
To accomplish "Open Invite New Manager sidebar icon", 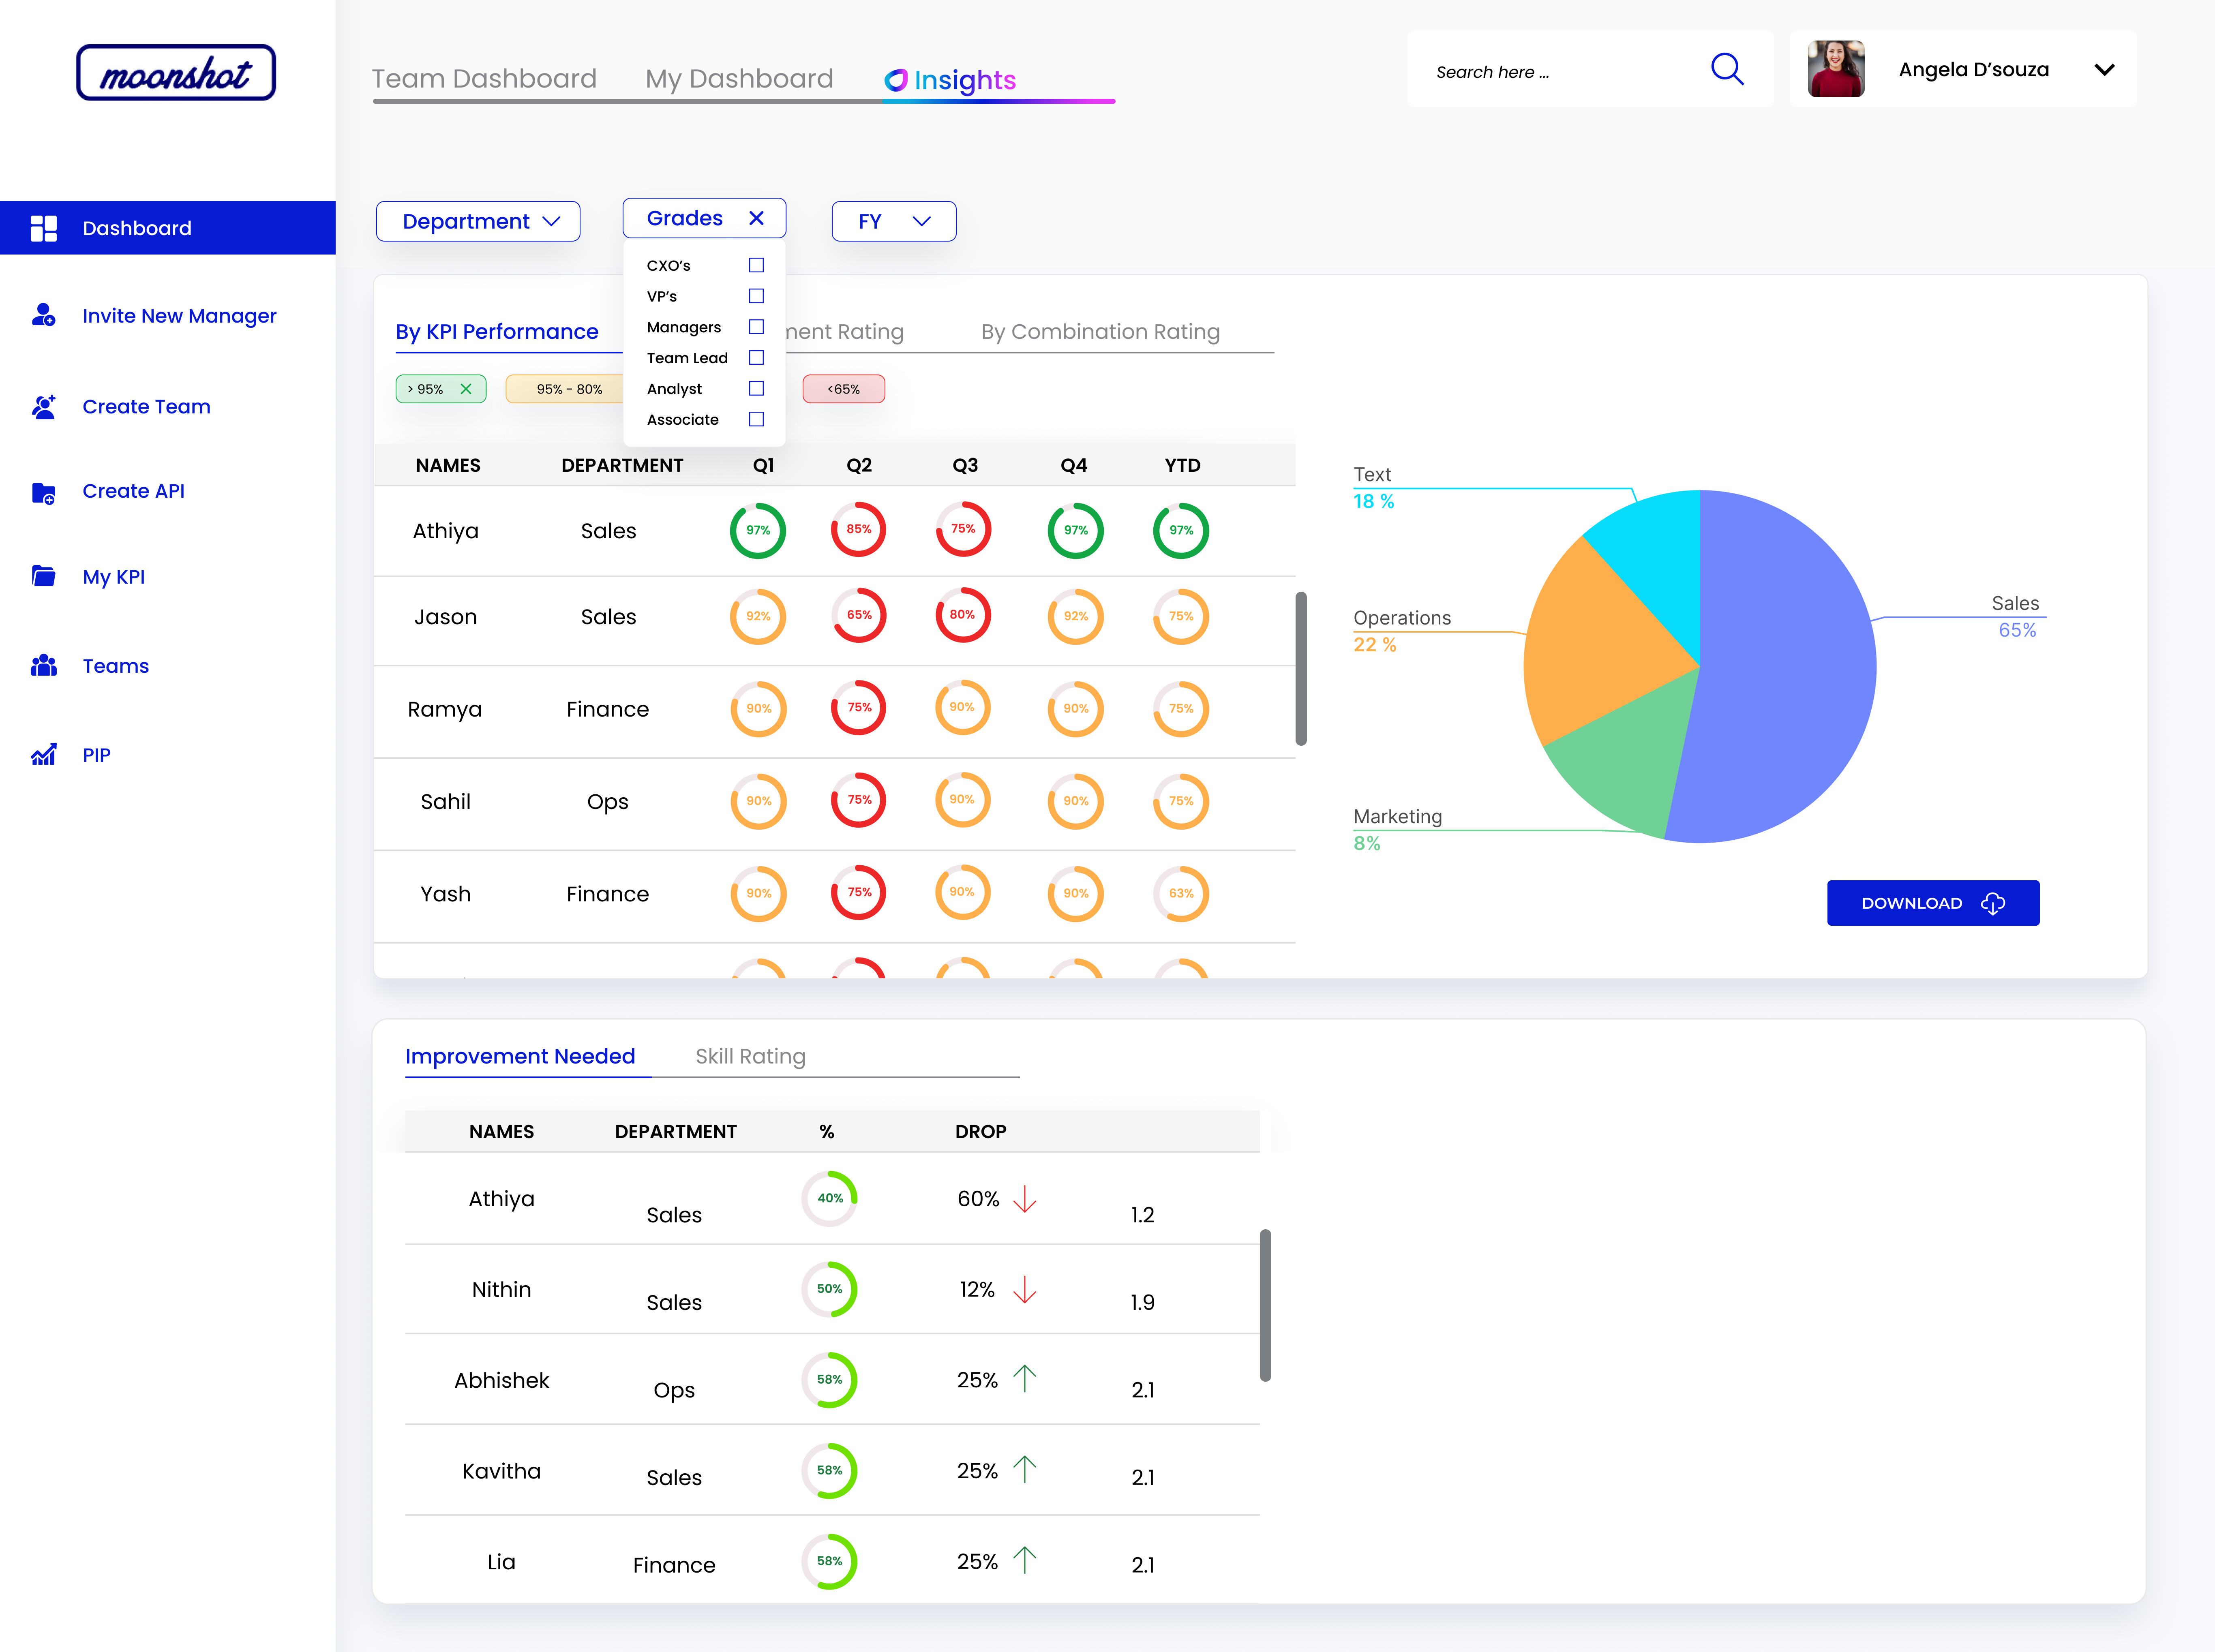I will click(x=43, y=315).
